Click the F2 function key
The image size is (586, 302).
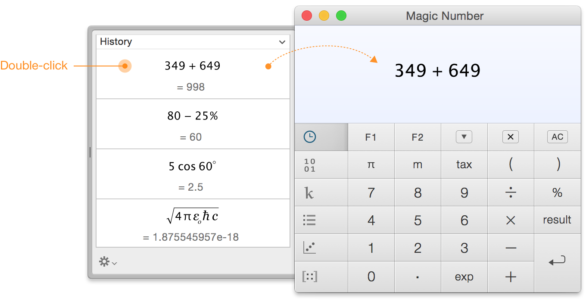coord(418,137)
